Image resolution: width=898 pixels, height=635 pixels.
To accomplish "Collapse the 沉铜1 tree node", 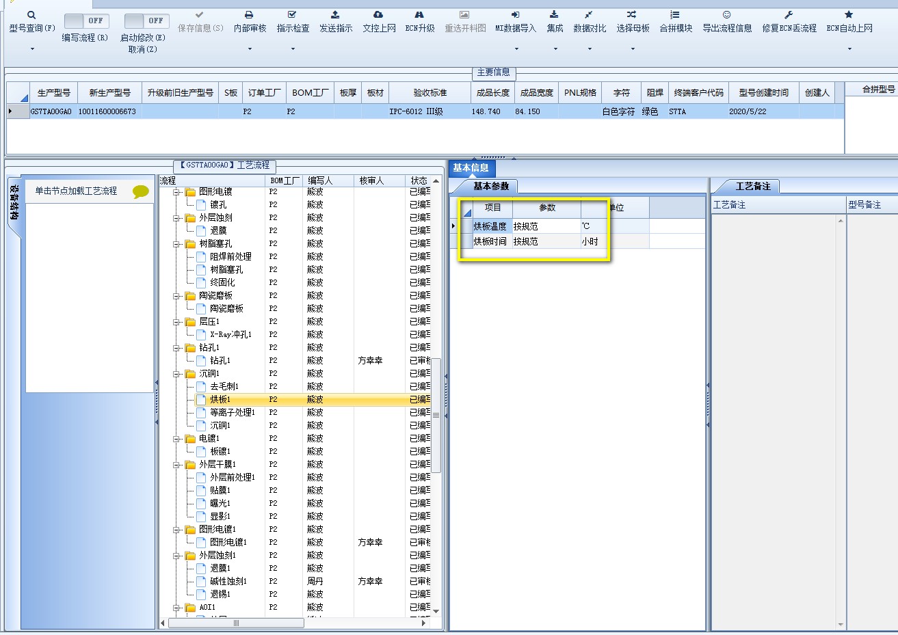I will [x=176, y=374].
